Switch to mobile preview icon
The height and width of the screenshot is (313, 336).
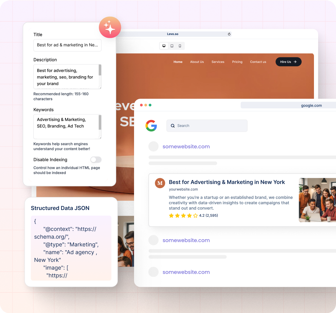[180, 46]
